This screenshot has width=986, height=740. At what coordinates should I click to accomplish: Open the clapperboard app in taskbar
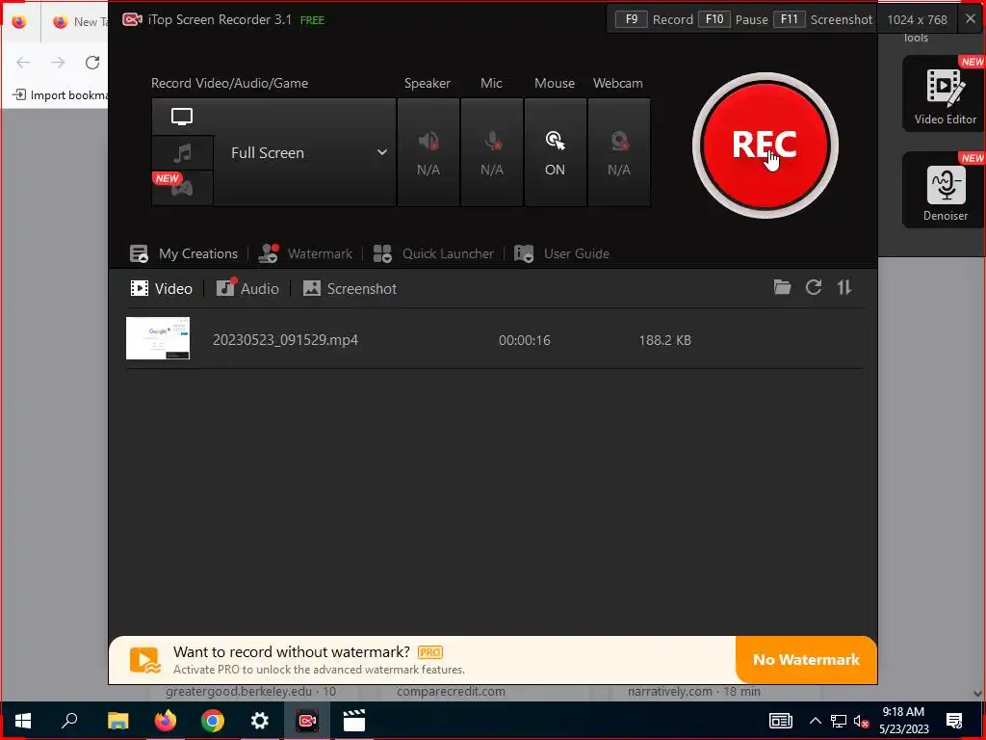(354, 721)
